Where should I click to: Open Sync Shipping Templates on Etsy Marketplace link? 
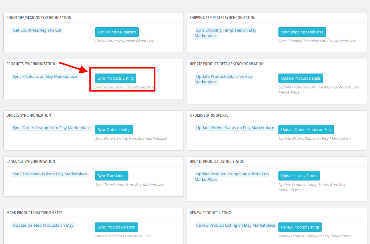point(225,33)
